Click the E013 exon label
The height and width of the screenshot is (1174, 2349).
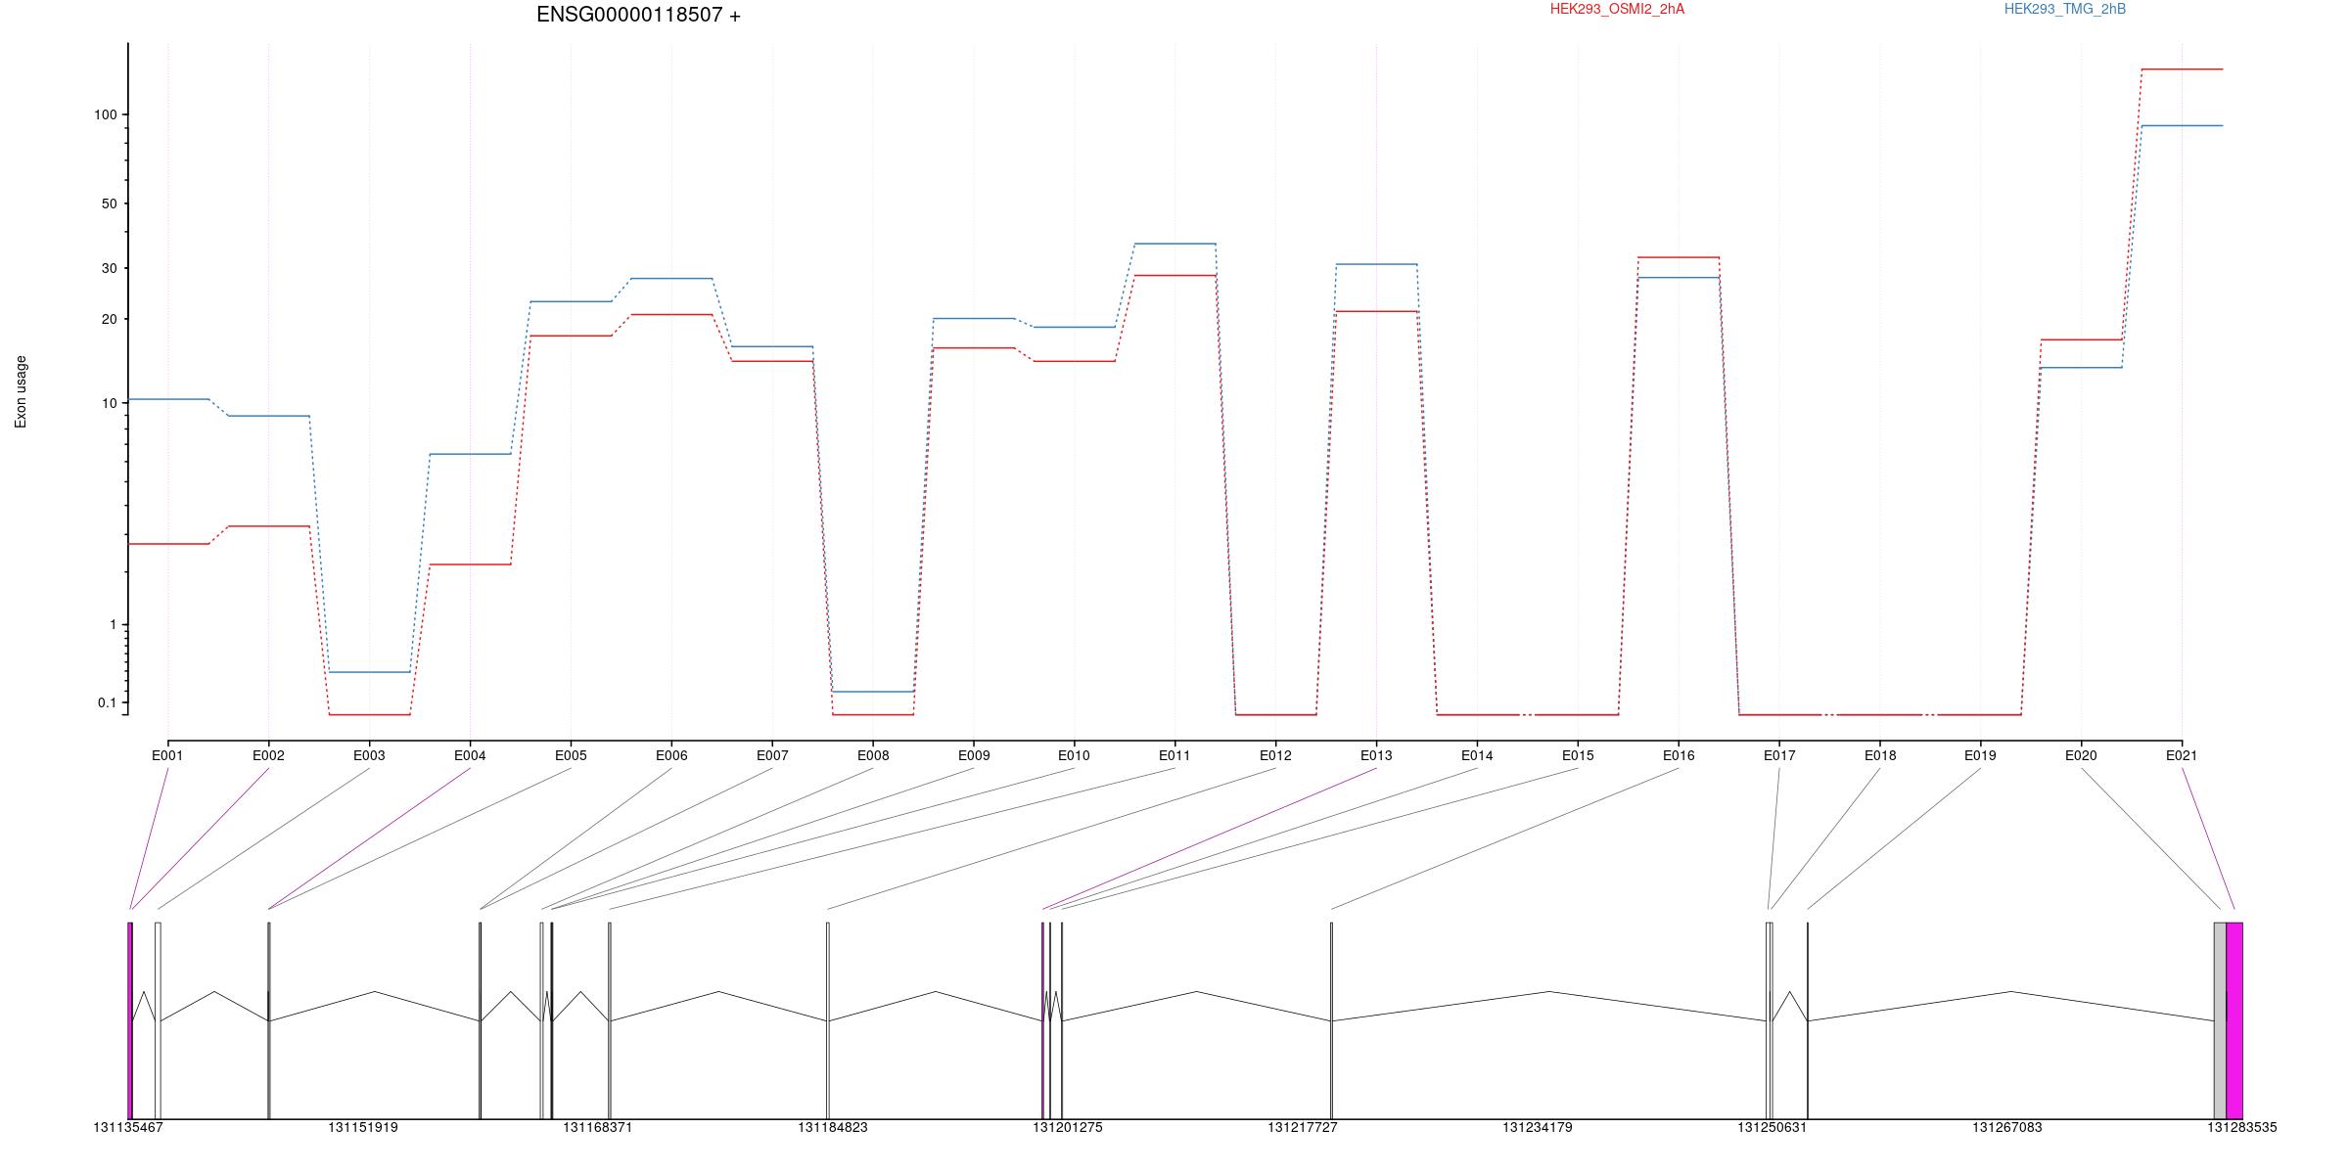point(1376,755)
